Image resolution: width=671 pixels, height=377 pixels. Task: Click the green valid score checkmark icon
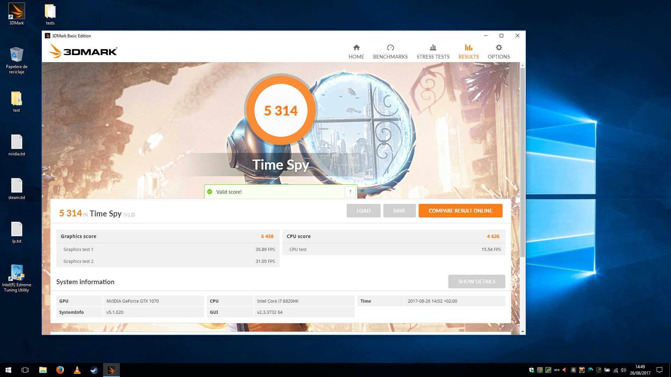[210, 192]
